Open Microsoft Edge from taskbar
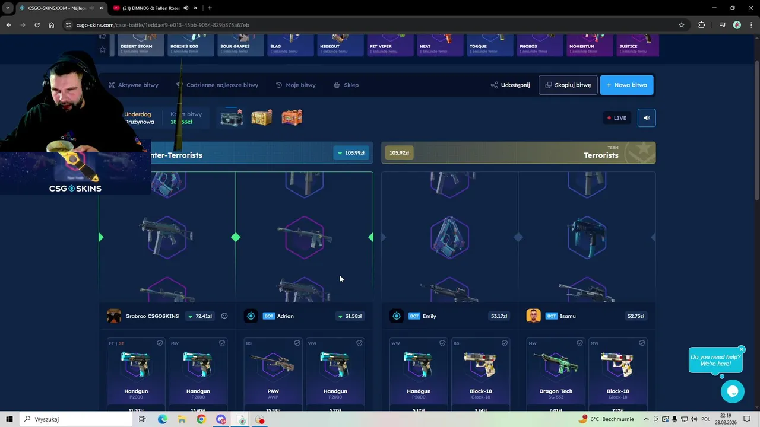Screen dimensions: 760x427 pos(162,419)
